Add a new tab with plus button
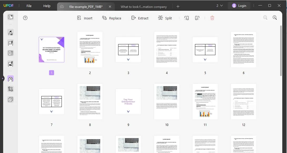This screenshot has height=153, width=287. (x=178, y=7)
